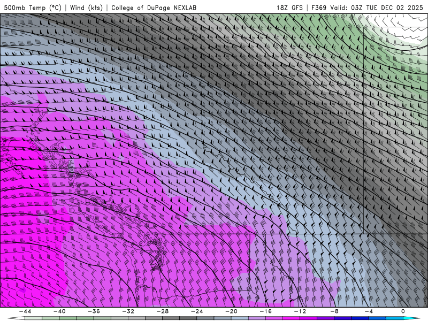Viewport: 428px width, 321px height.
Task: Click the "College of DuPage NEXLAB" credit text
Action: click(154, 7)
